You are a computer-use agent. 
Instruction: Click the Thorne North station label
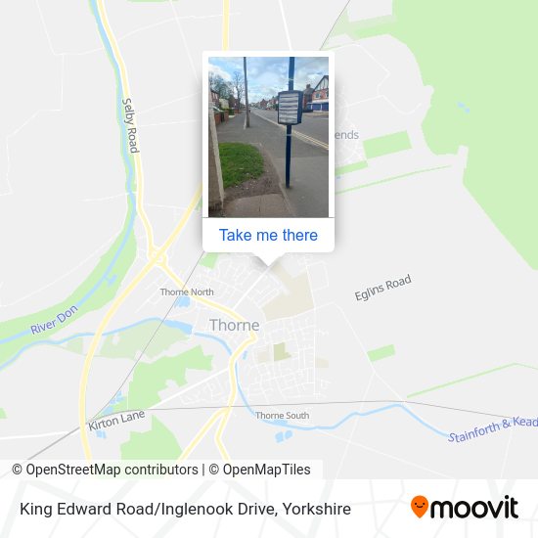[x=187, y=292]
